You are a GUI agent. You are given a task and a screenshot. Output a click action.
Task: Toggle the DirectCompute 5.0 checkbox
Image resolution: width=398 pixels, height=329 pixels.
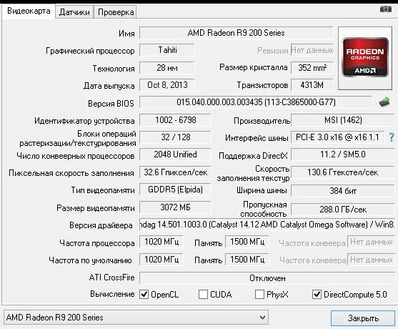[317, 295]
